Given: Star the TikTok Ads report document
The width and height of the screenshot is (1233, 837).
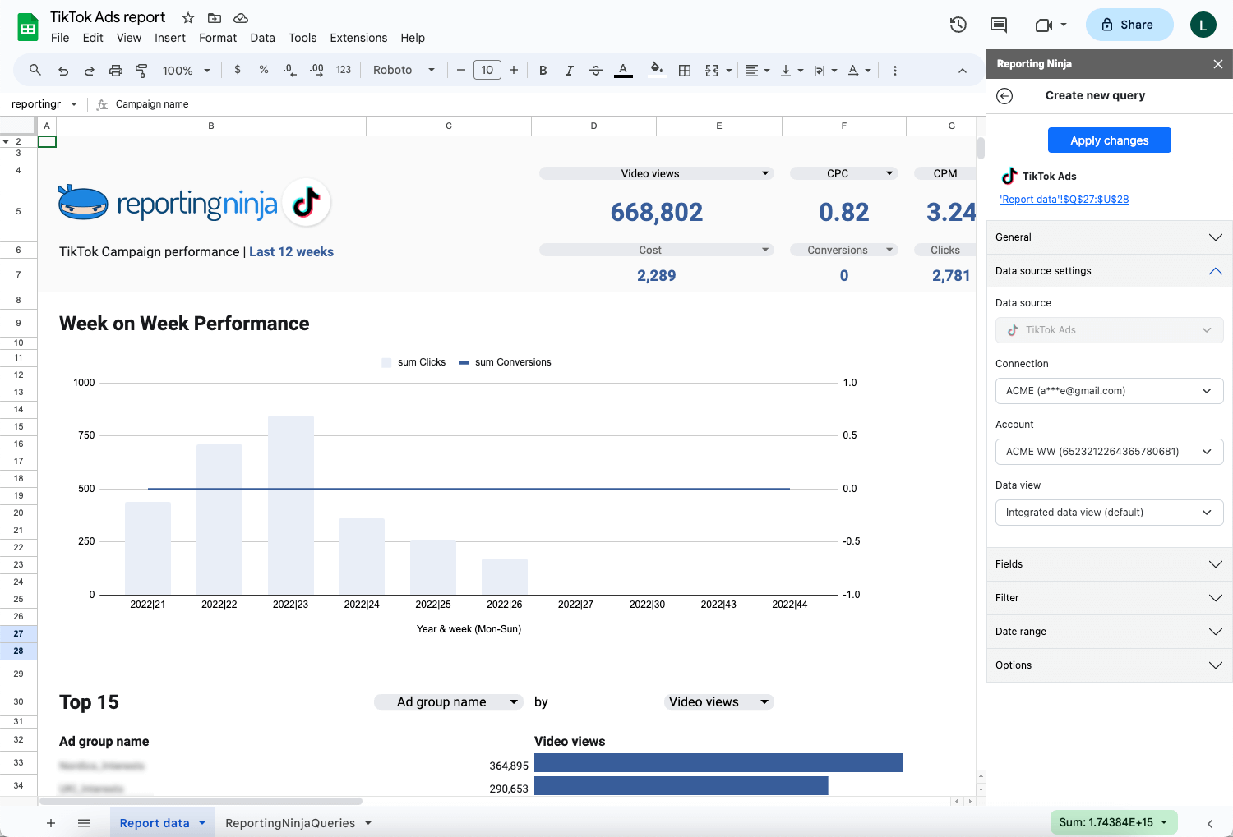Looking at the screenshot, I should pos(188,18).
